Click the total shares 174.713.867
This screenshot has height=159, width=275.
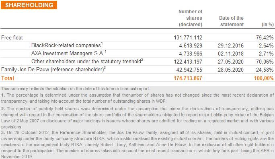[x=188, y=78]
